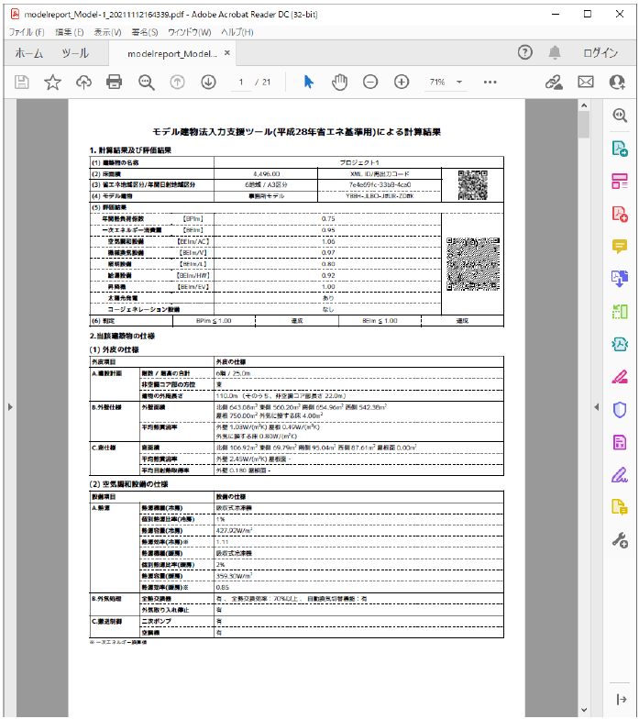Click the share with others person icon
This screenshot has height=719, width=639.
coord(617,83)
